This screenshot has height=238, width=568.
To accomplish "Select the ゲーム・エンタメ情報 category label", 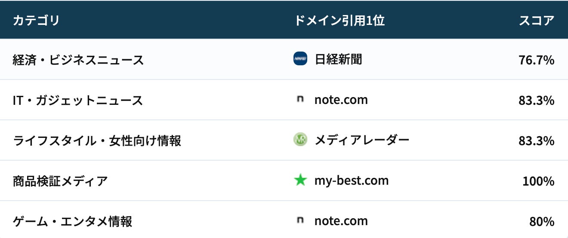I will pos(72,222).
